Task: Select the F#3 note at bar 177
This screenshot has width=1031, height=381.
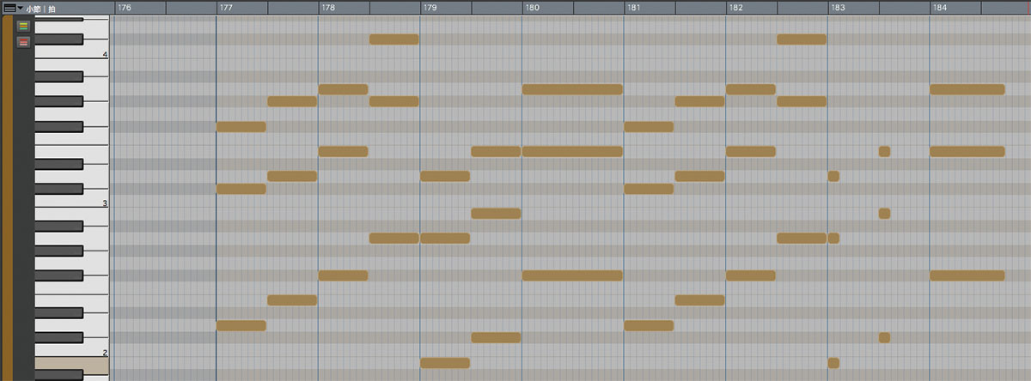Action: 241,126
